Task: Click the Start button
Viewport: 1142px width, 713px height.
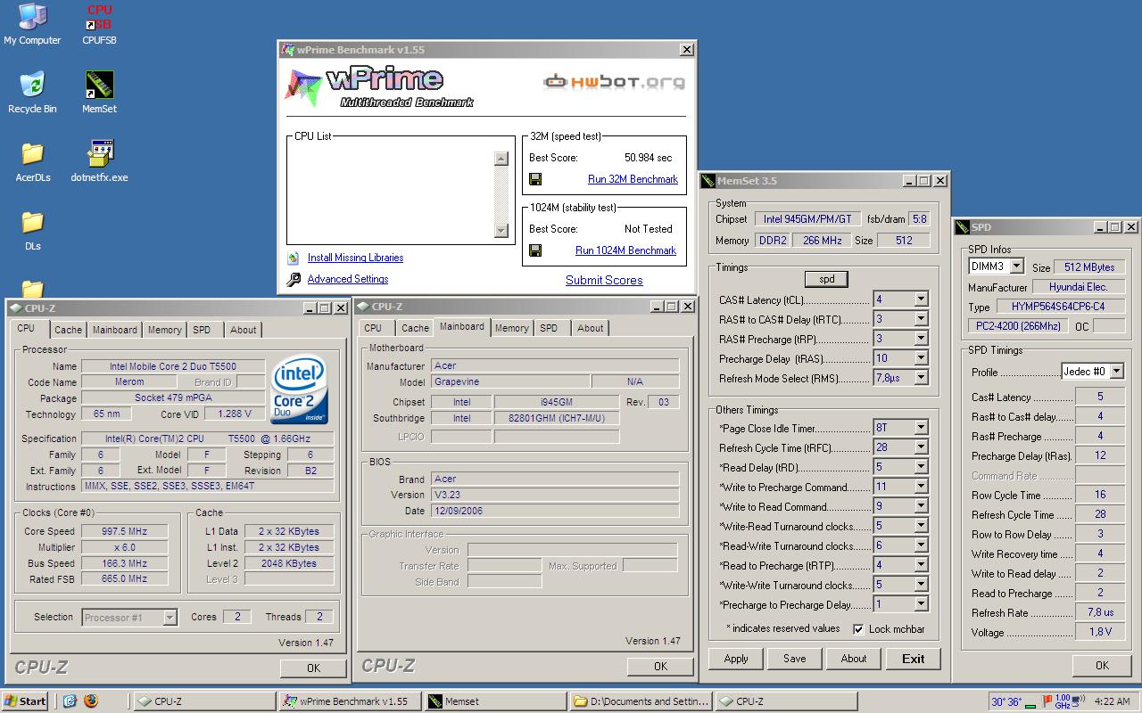Action: 26,701
